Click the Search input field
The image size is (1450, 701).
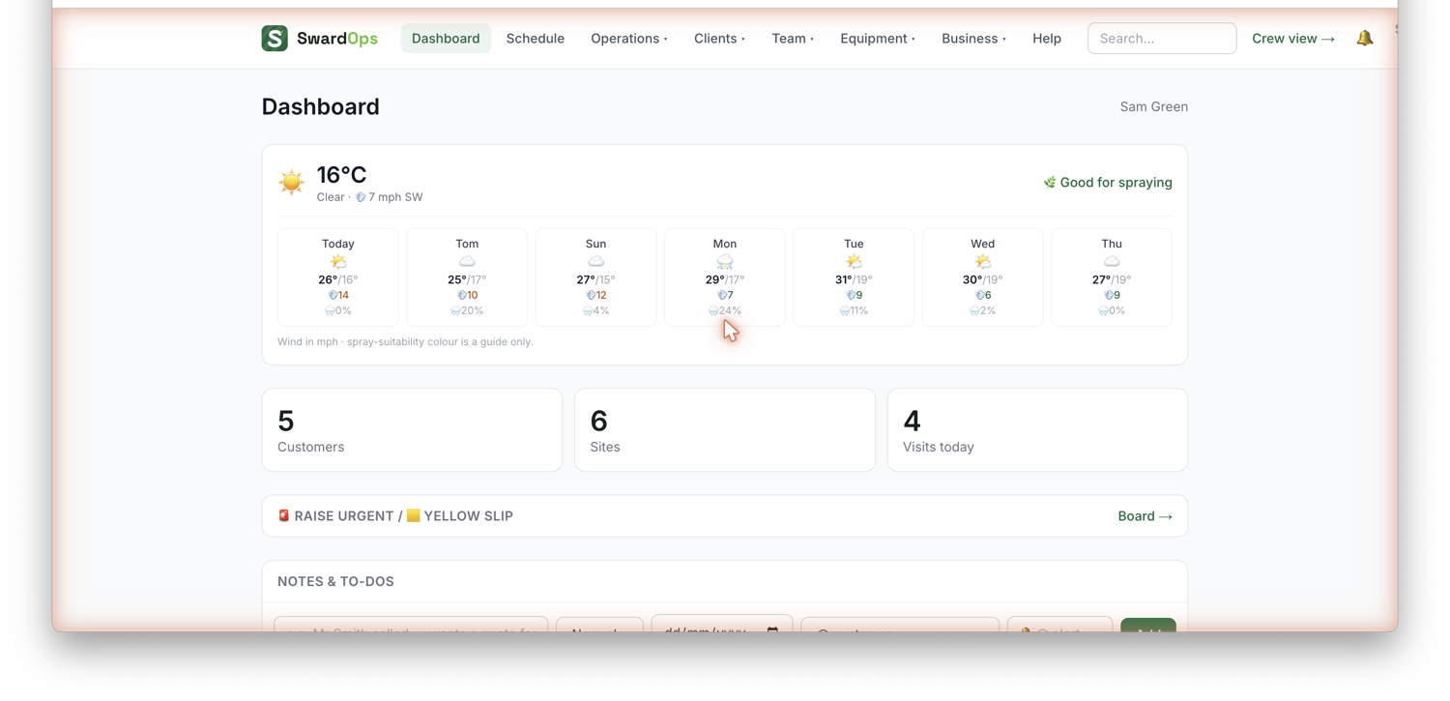(1162, 39)
